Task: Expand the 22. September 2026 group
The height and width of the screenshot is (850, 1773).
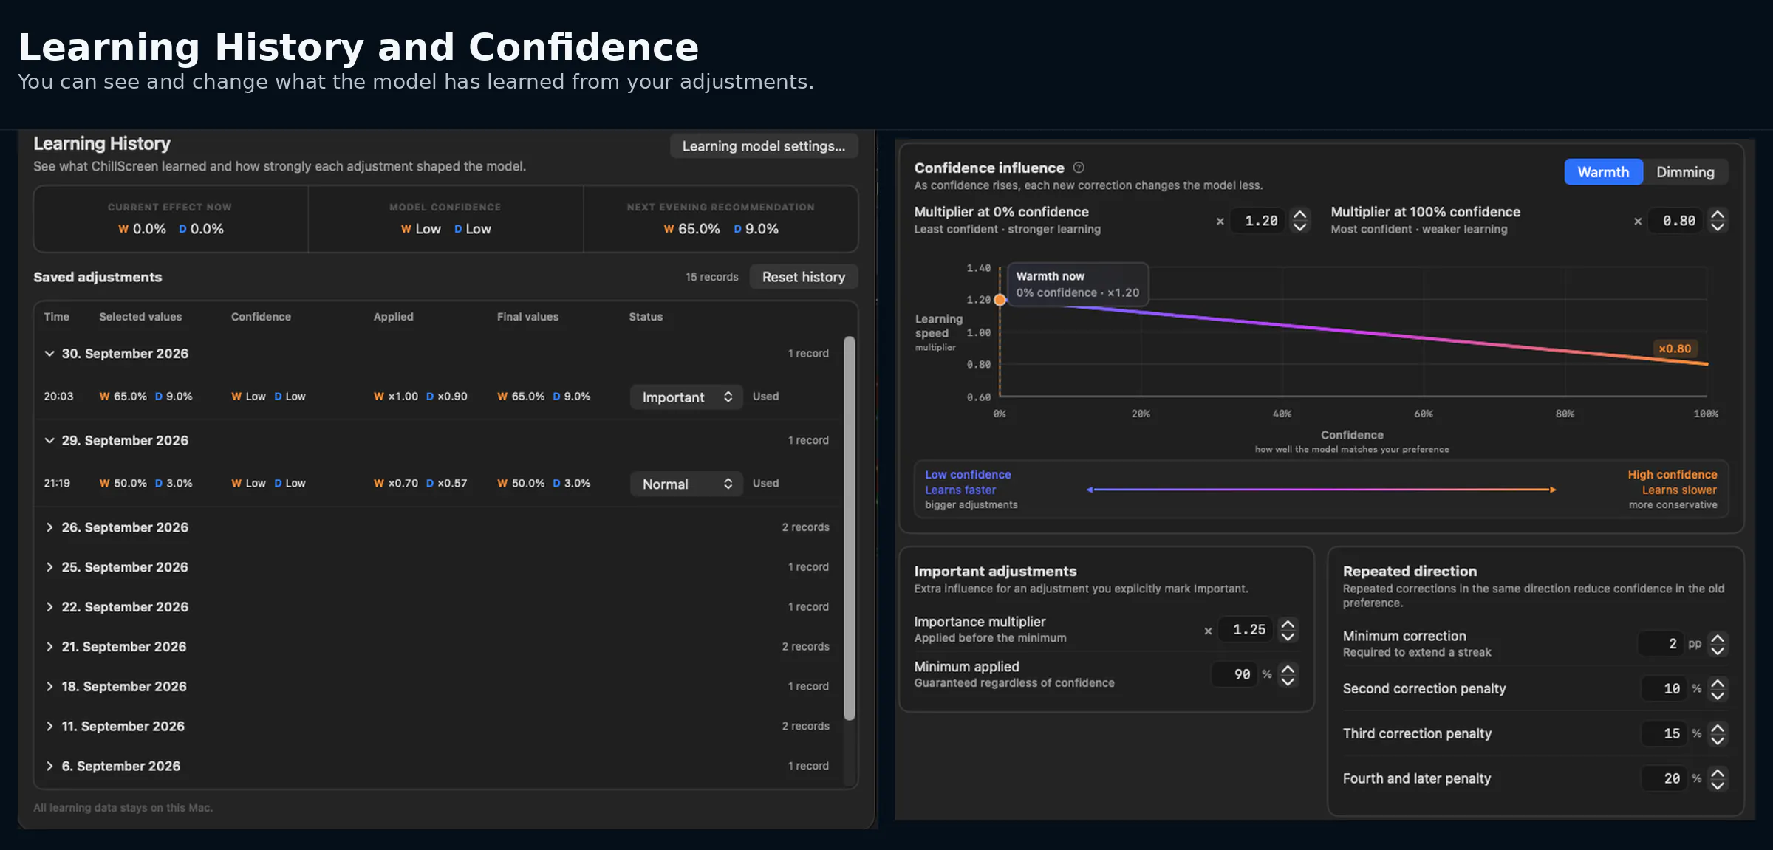Action: coord(49,607)
